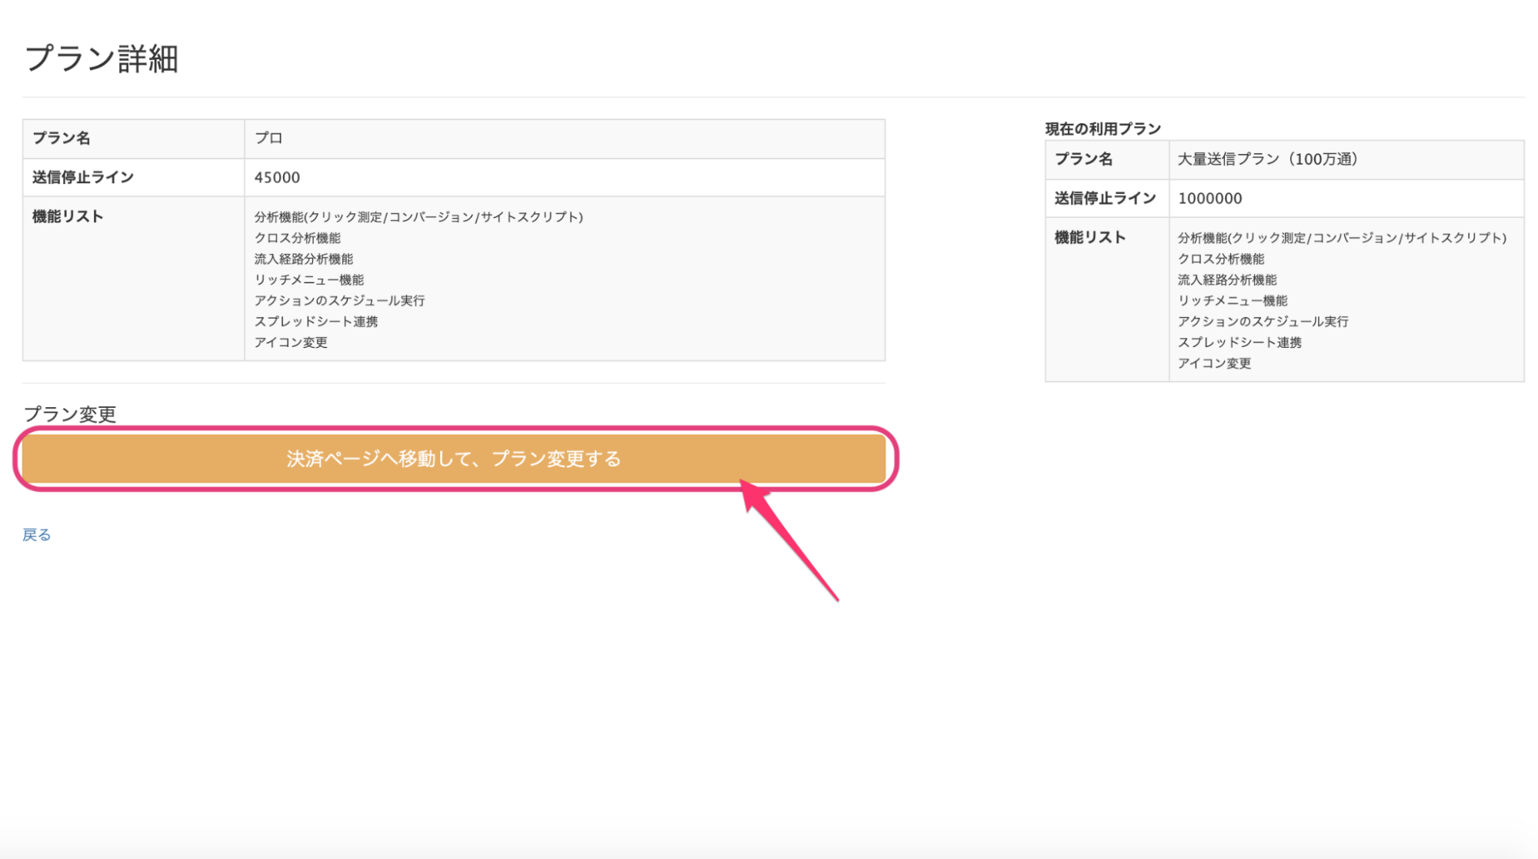Open the 戻る link
Viewport: 1538px width, 859px height.
tap(36, 534)
